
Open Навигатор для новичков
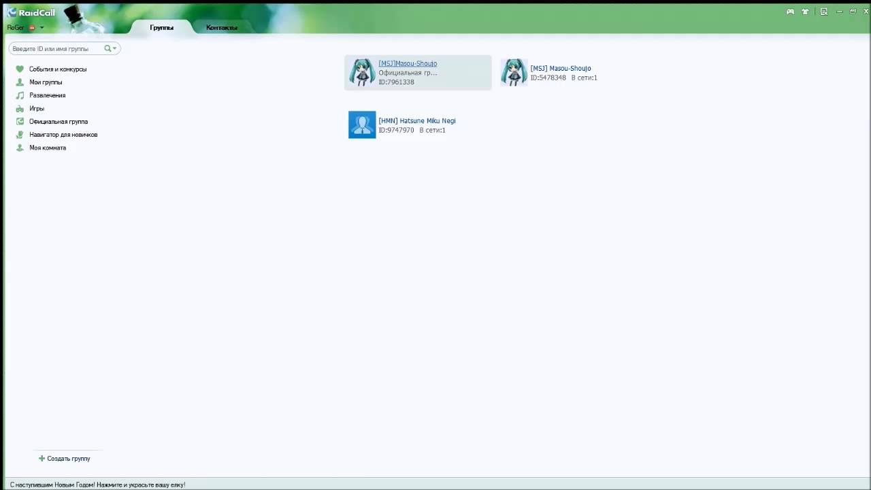(x=63, y=135)
